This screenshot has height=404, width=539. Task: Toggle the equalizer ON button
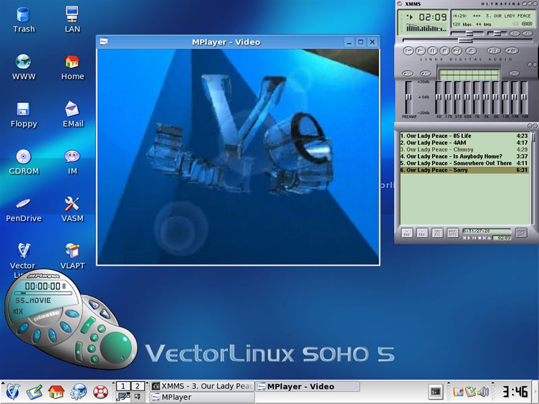point(408,73)
